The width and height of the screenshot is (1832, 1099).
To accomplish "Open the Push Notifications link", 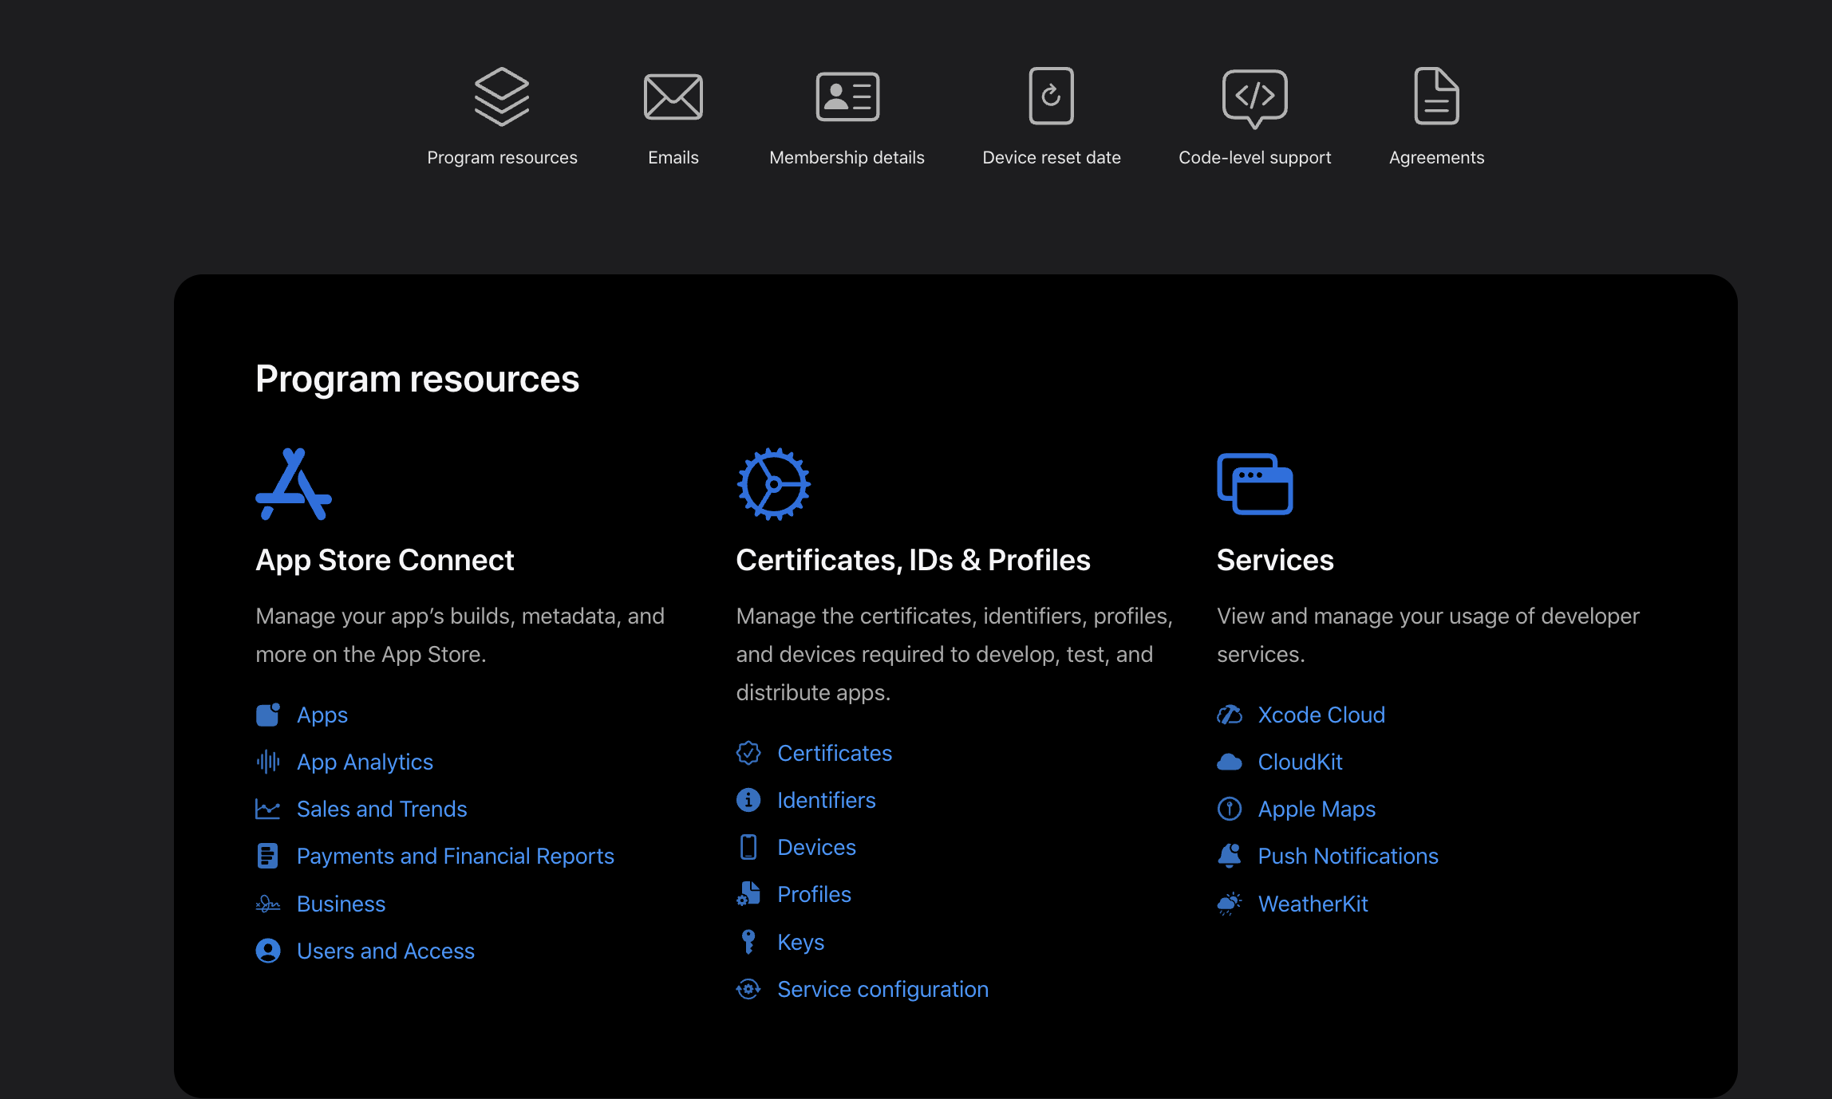I will tap(1348, 856).
